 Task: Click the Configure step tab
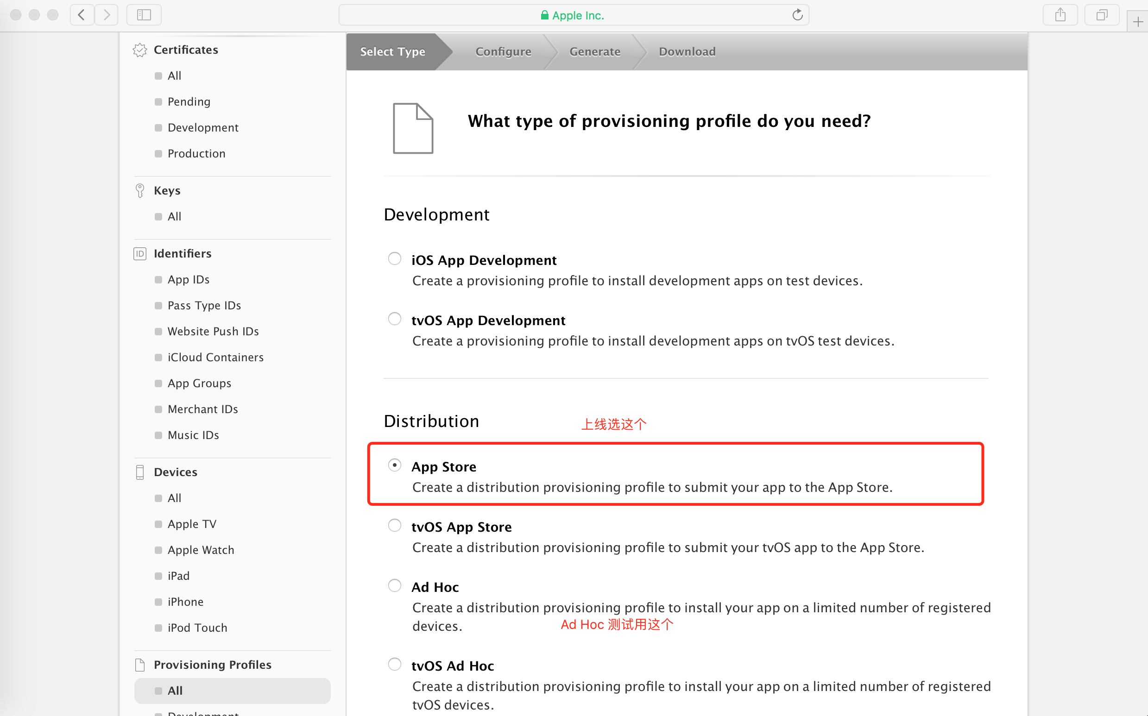click(x=504, y=51)
